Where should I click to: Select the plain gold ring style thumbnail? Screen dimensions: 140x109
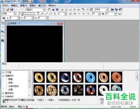[x=39, y=77]
